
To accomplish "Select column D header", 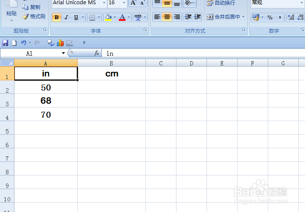I will tap(191, 63).
